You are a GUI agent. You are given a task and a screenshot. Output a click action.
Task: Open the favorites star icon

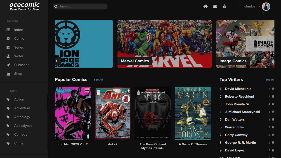coord(224,6)
